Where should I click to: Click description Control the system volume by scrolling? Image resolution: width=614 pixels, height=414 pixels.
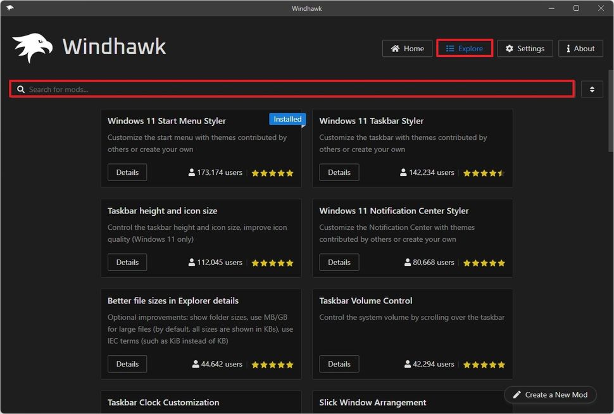[x=412, y=317]
